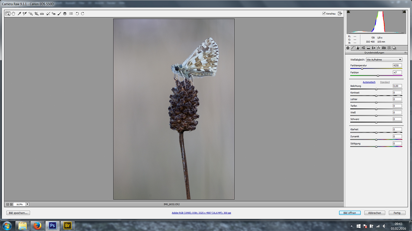Open Firefox from the taskbar

[x=37, y=226]
